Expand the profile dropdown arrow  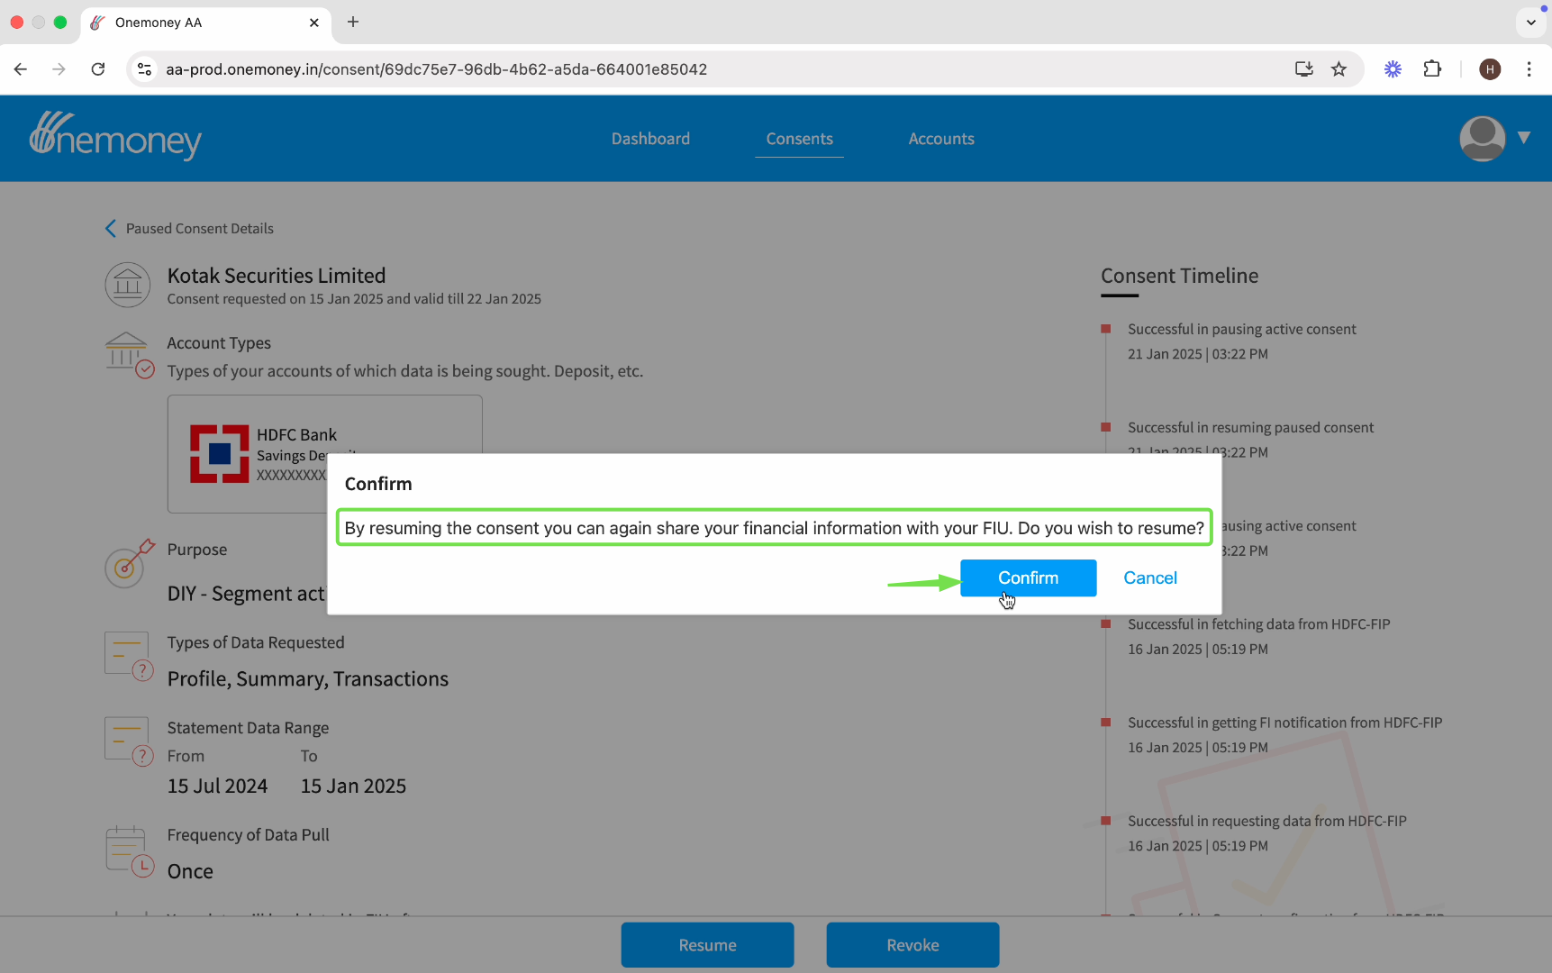click(1524, 138)
